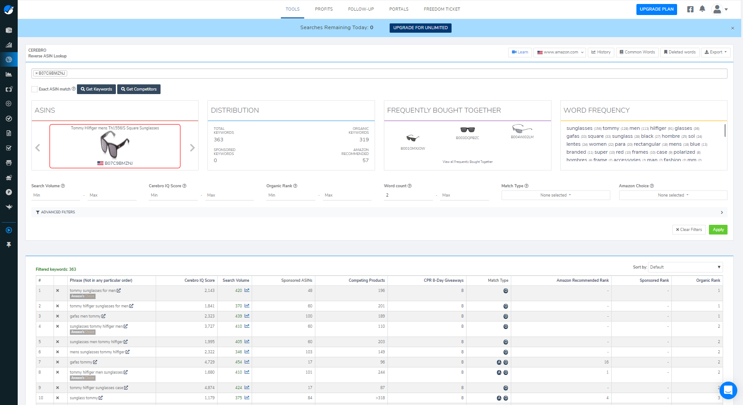Click the Helium 10 logo icon
Viewport: 743px width, 405px height.
pos(9,9)
